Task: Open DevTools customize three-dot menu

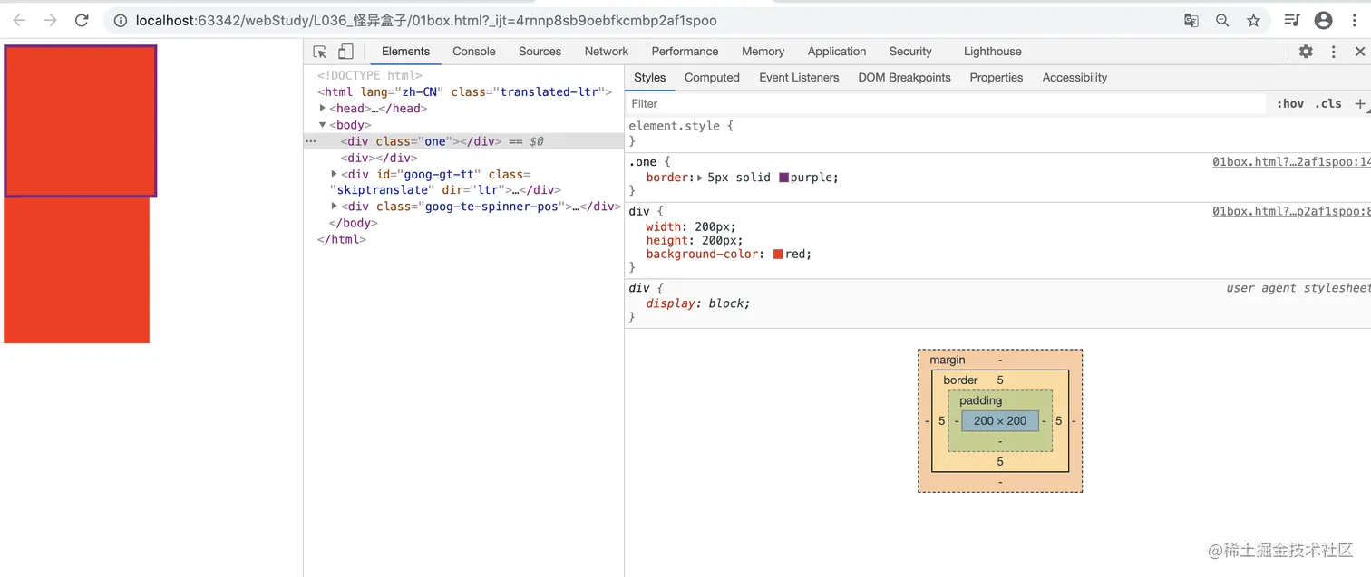Action: point(1333,52)
